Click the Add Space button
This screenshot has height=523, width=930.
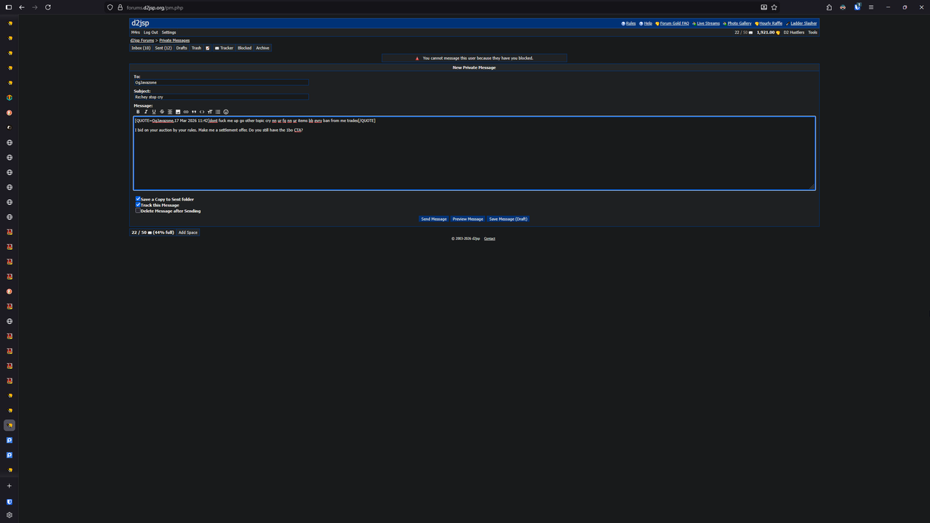tap(188, 232)
